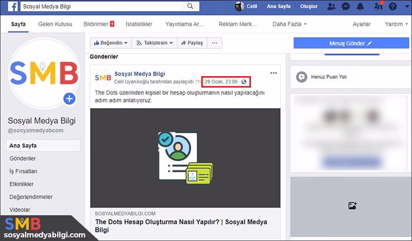Click Henüz Puan Yok text
Viewport: 412px width, 241px height.
329,77
